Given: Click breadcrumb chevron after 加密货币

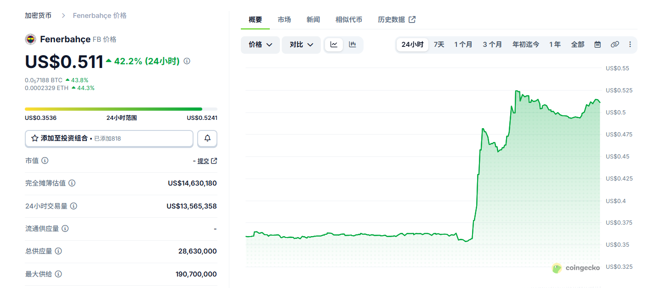Looking at the screenshot, I should click(x=63, y=16).
